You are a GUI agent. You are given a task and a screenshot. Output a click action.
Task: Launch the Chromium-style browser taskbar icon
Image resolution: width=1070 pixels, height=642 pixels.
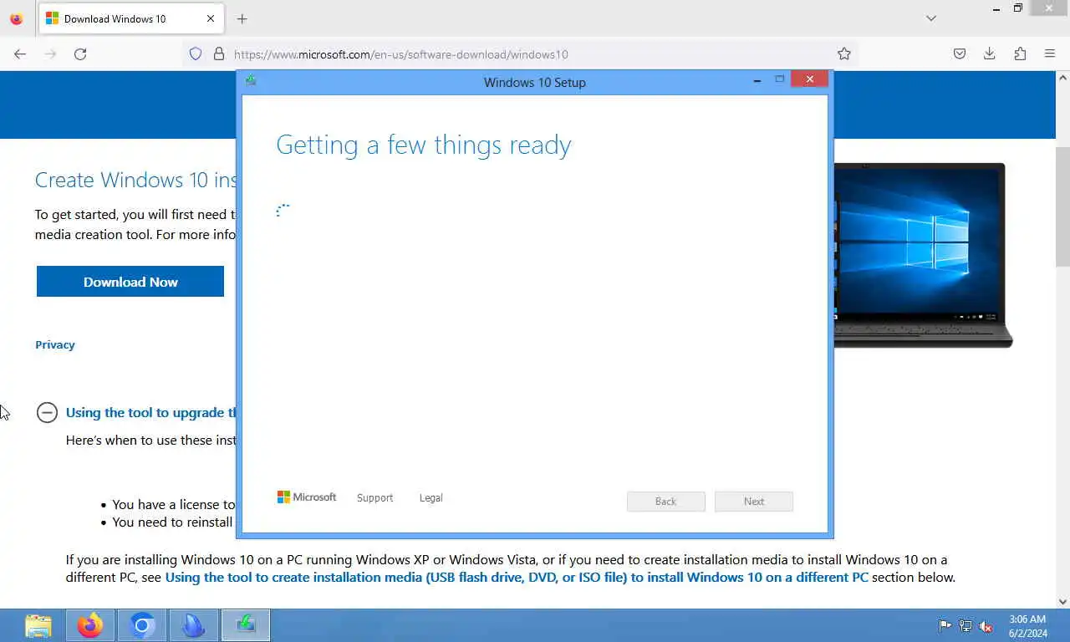pos(142,625)
